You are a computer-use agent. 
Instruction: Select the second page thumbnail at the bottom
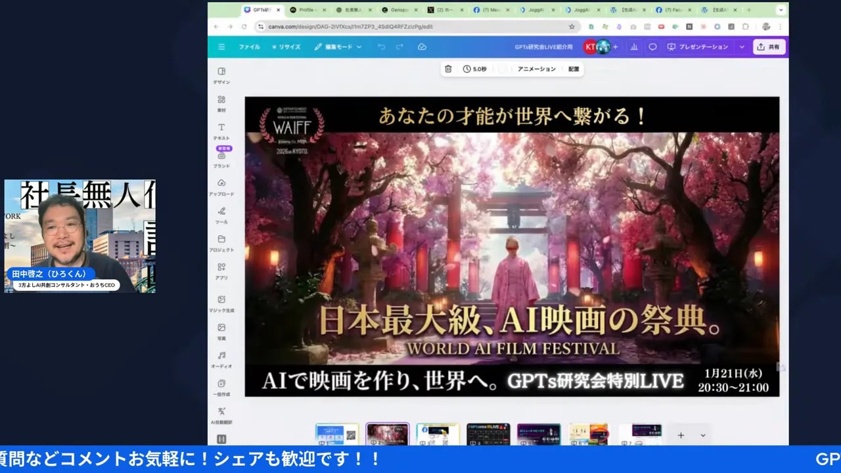(x=387, y=434)
